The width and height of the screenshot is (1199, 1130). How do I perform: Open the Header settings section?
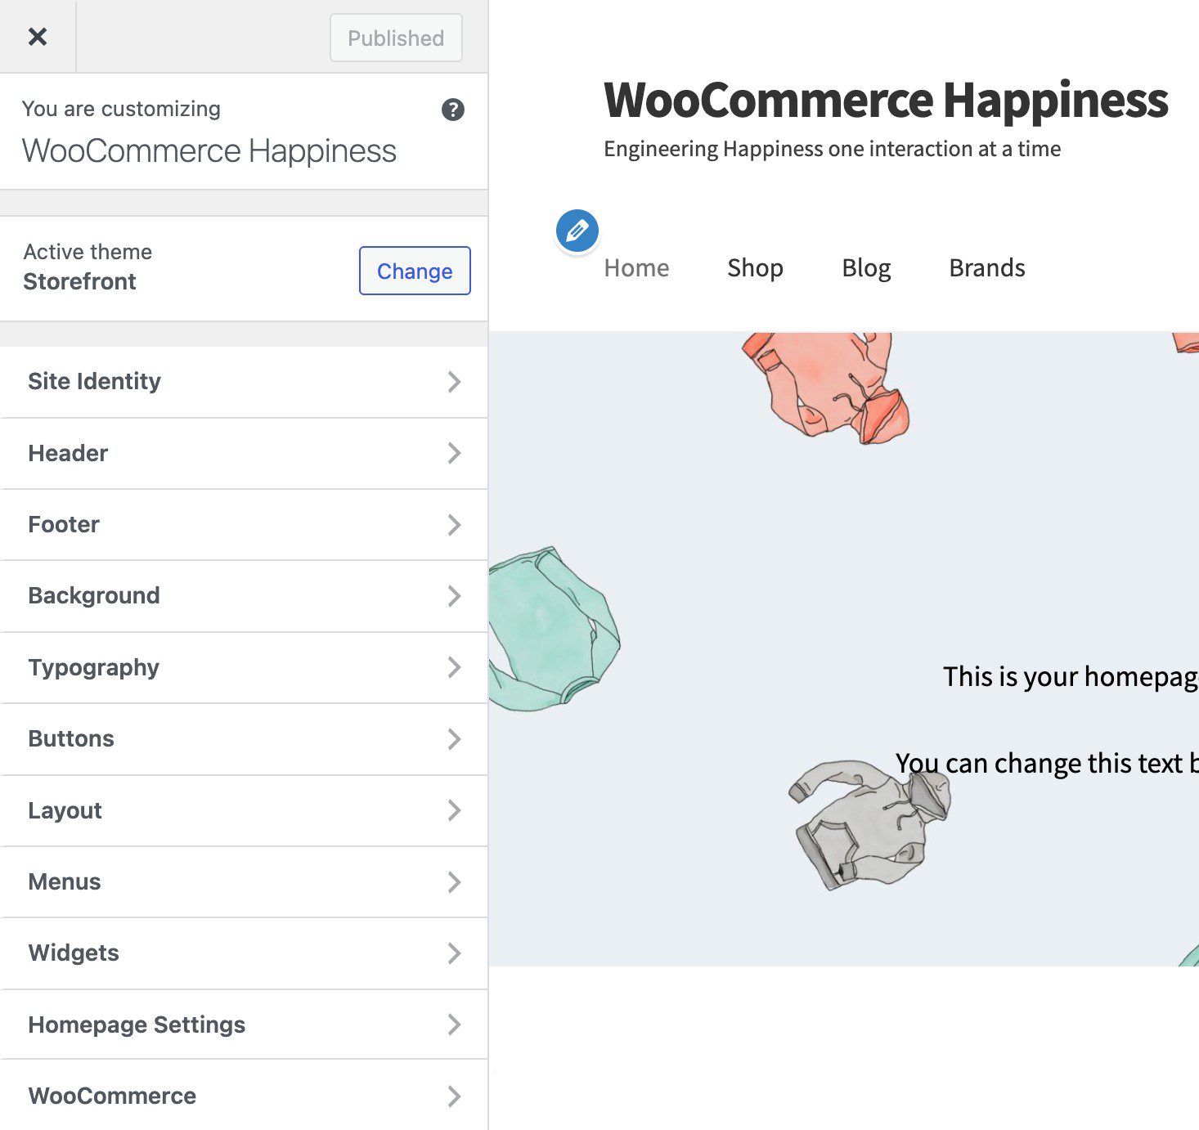tap(244, 453)
